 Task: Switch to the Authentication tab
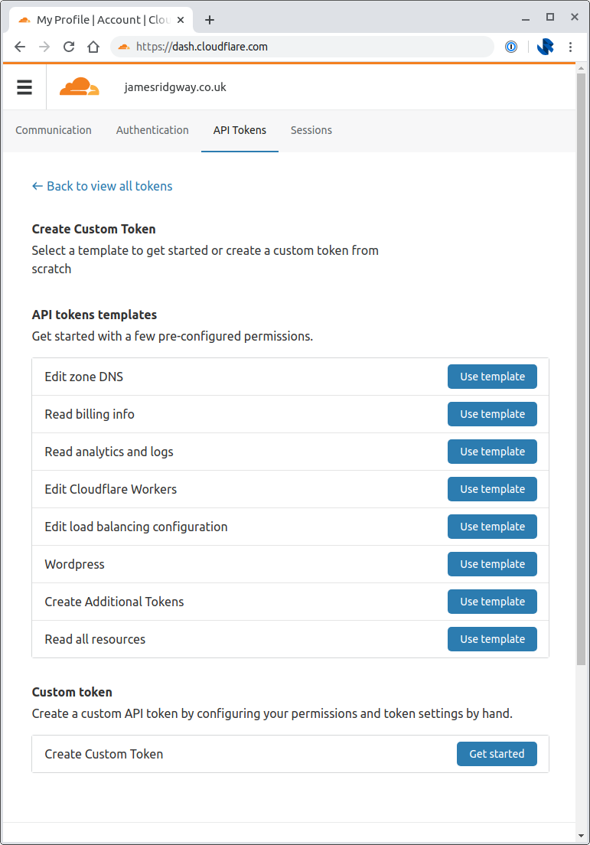point(152,130)
